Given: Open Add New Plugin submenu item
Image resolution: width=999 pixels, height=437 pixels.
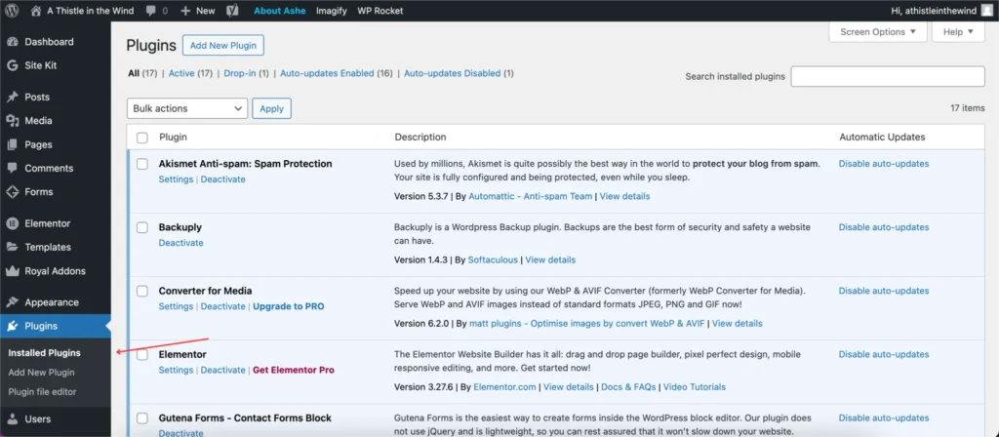Looking at the screenshot, I should (x=41, y=373).
